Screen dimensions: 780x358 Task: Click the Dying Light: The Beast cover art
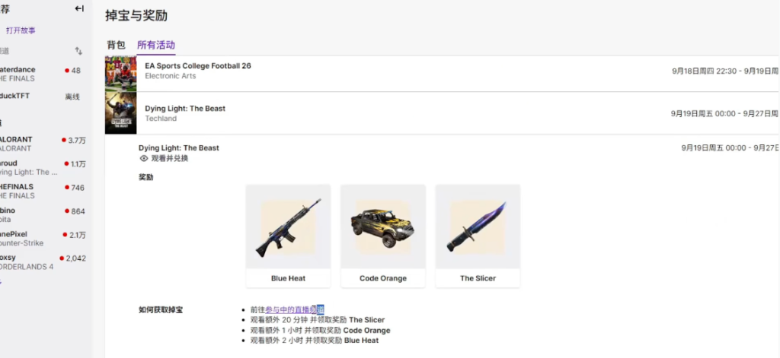[x=120, y=112]
